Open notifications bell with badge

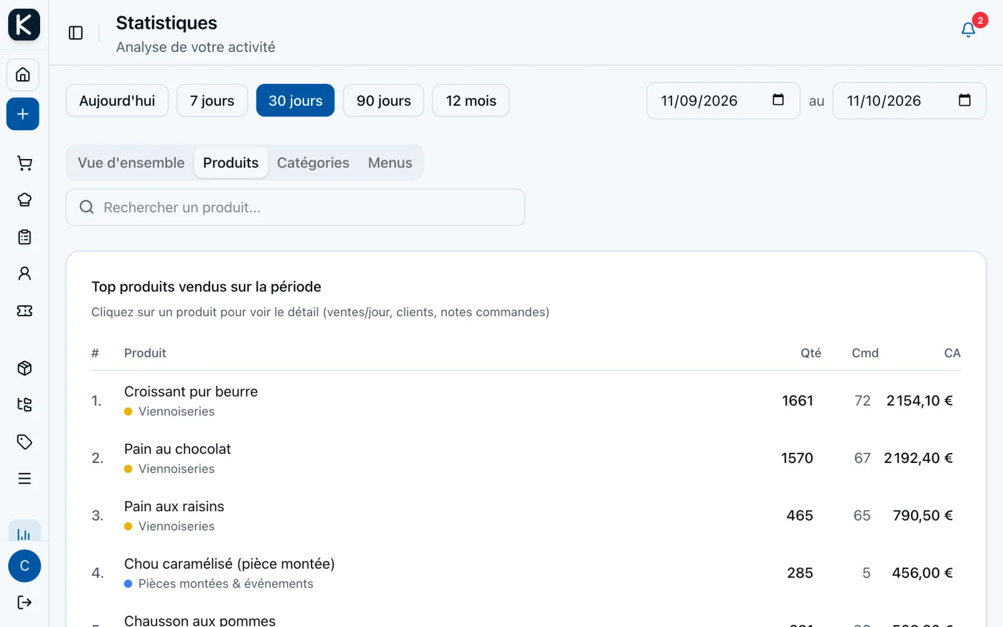[x=969, y=29]
